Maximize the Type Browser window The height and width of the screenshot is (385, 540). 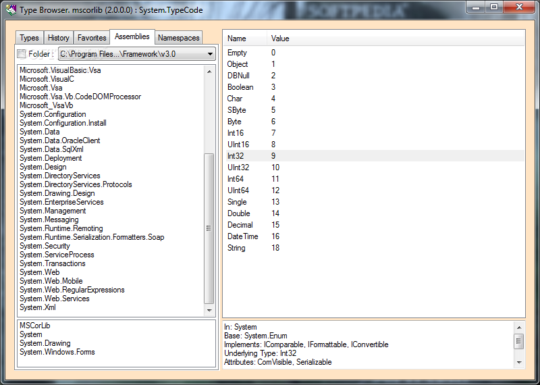(494, 7)
